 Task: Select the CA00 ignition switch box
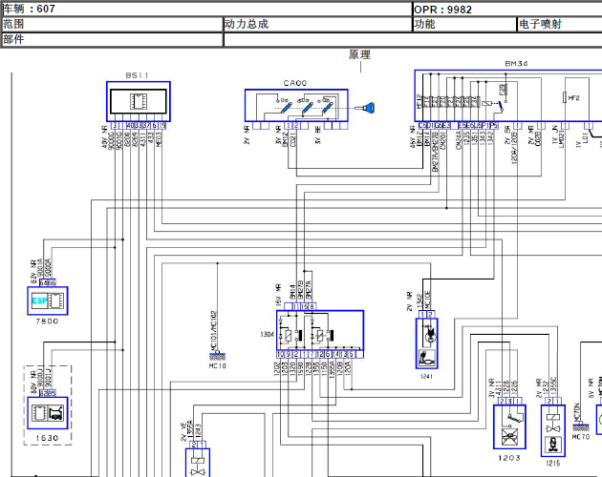(296, 106)
